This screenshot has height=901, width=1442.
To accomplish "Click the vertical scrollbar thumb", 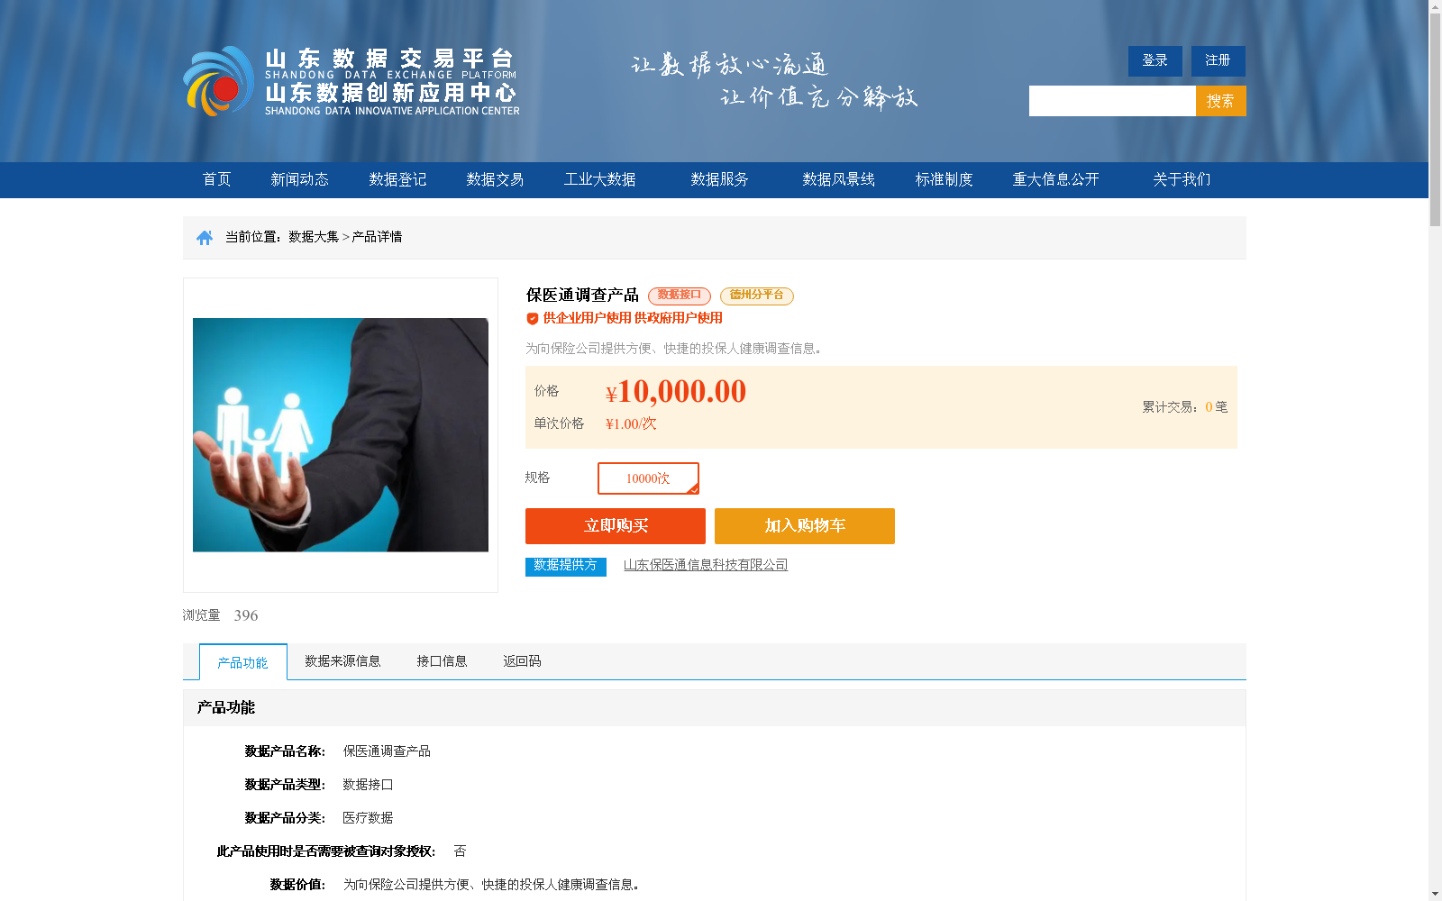I will (1435, 121).
